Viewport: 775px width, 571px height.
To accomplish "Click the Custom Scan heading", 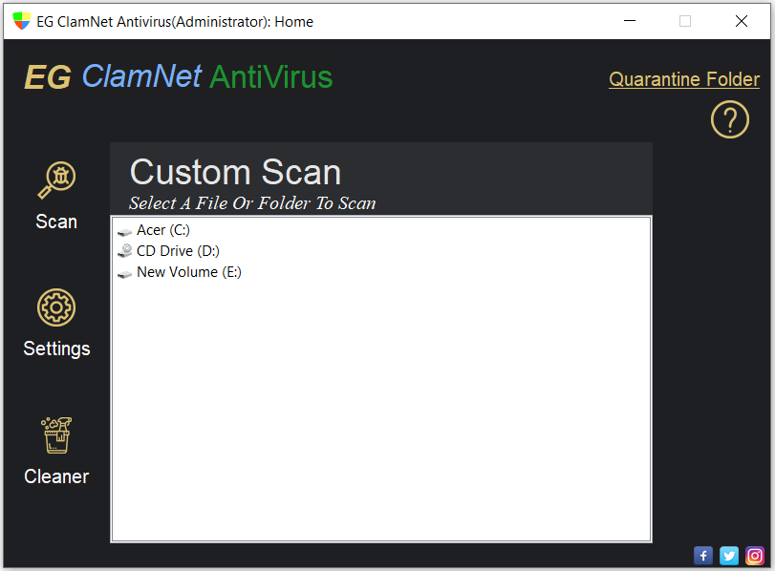I will click(x=235, y=173).
